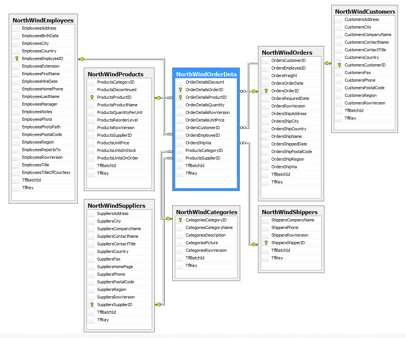Select the CustomersPostalCode column
This screenshot has width=406, height=338.
pos(365,88)
